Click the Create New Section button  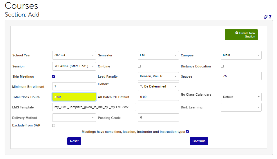(x=241, y=35)
